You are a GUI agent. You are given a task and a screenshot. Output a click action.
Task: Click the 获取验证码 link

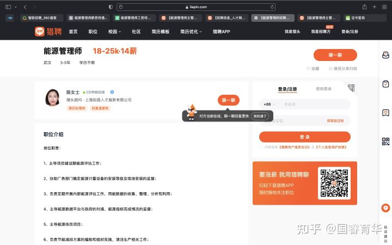pos(335,121)
